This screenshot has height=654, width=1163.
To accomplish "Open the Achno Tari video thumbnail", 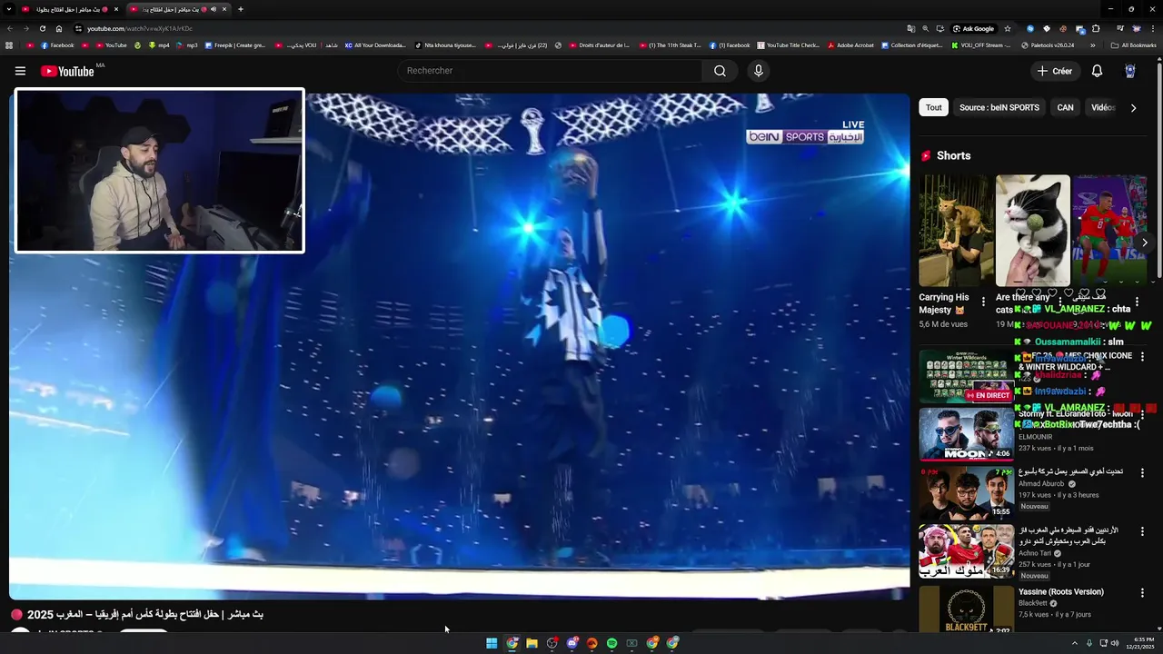I will click(966, 551).
